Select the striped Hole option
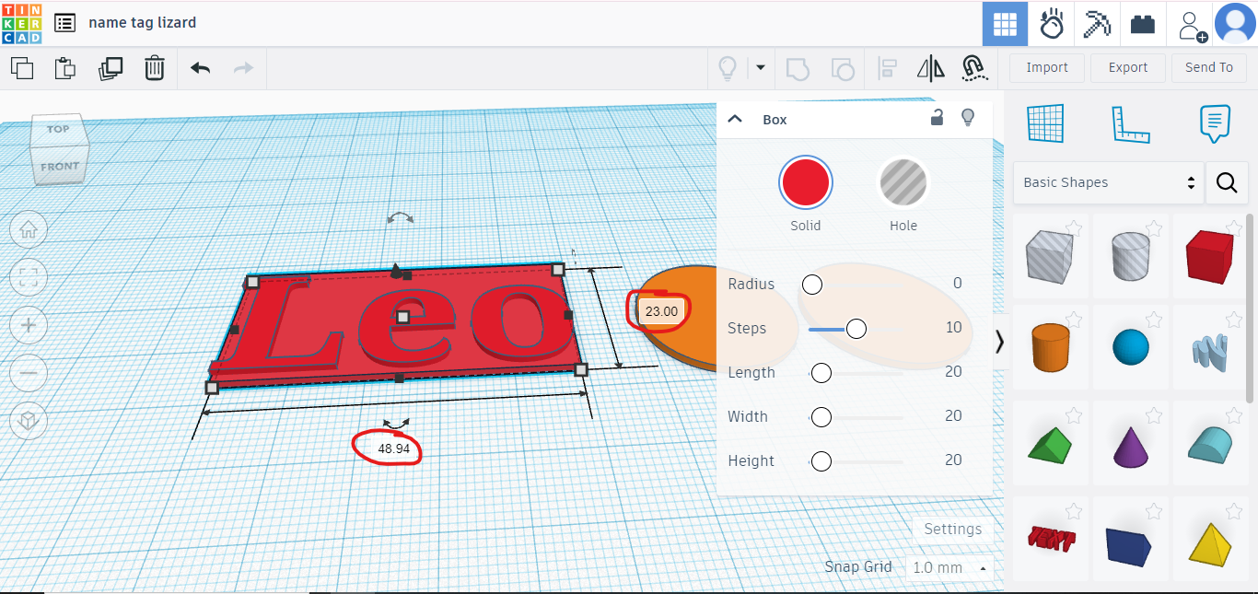 point(903,182)
